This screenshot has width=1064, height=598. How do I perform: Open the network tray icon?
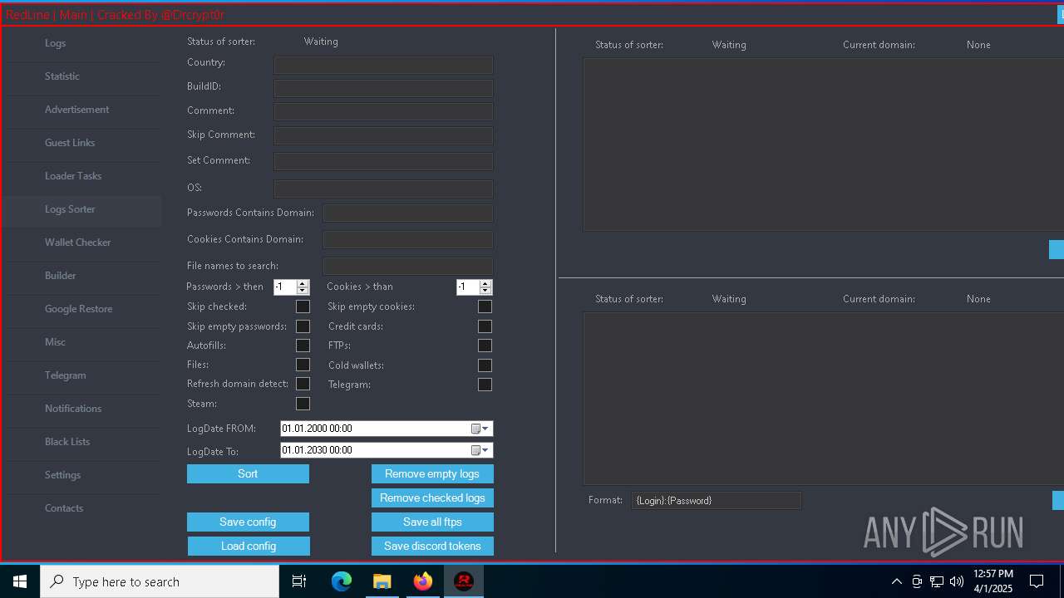point(937,581)
